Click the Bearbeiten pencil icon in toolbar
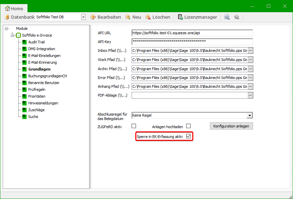This screenshot has width=293, height=199. pos(93,17)
